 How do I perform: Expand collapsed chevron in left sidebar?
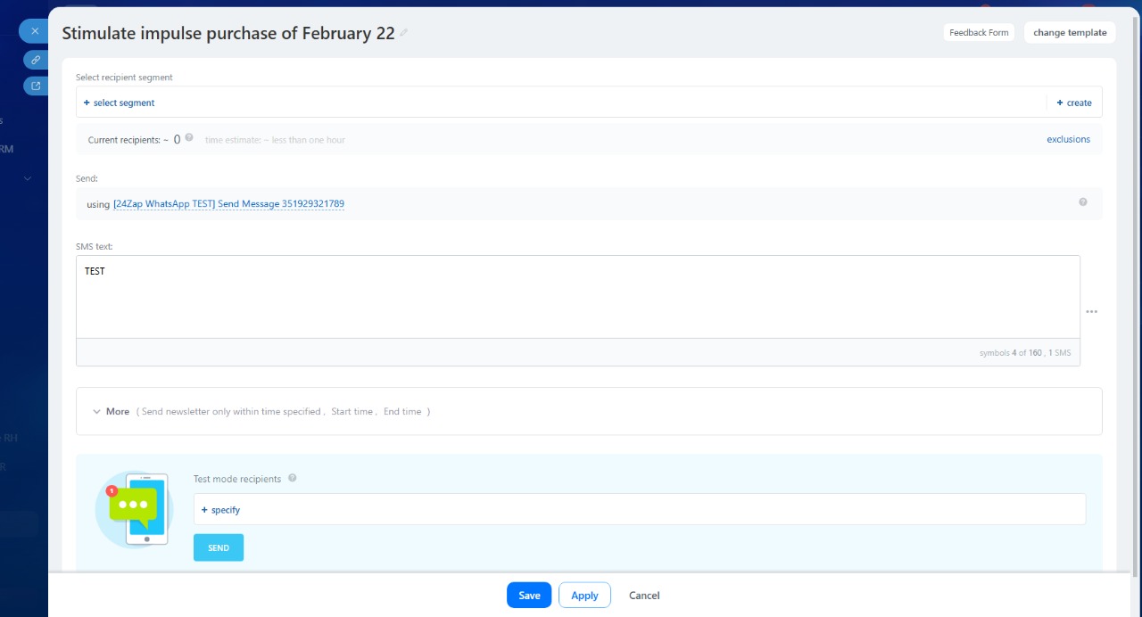[28, 178]
